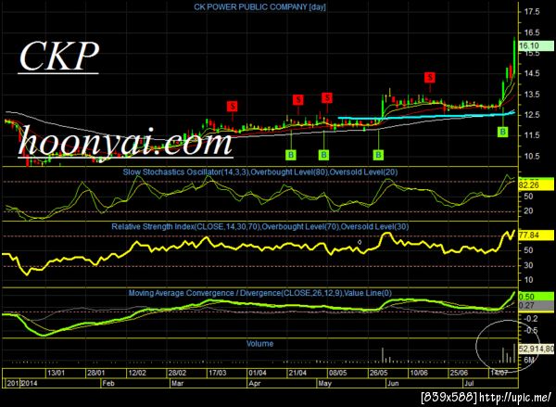556x407 pixels.
Task: Click the green B buy marker in early May
Action: pyautogui.click(x=323, y=155)
